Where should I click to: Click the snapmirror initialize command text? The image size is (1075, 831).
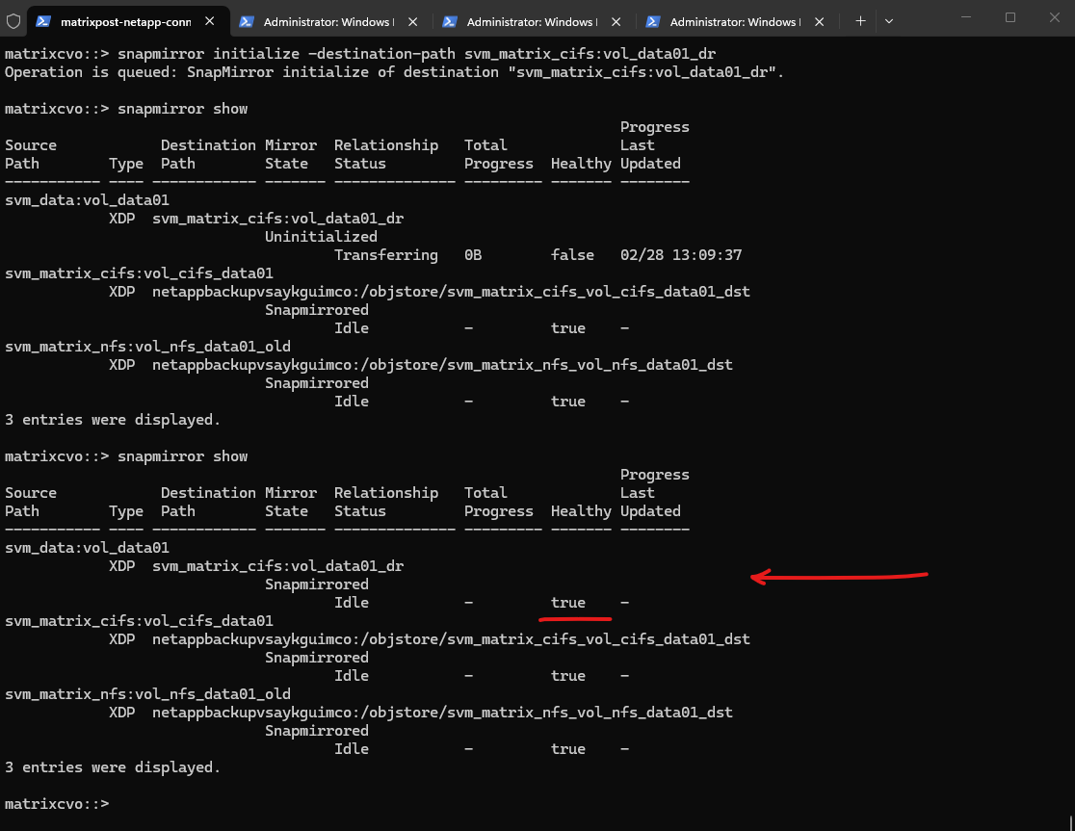click(x=416, y=54)
